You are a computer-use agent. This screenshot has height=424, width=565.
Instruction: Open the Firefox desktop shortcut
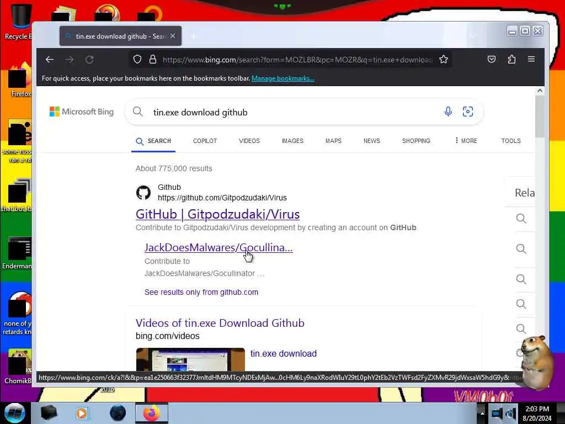pos(20,80)
